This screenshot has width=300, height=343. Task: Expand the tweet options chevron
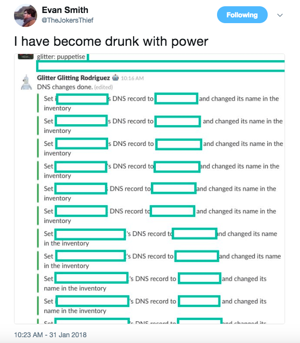(280, 15)
